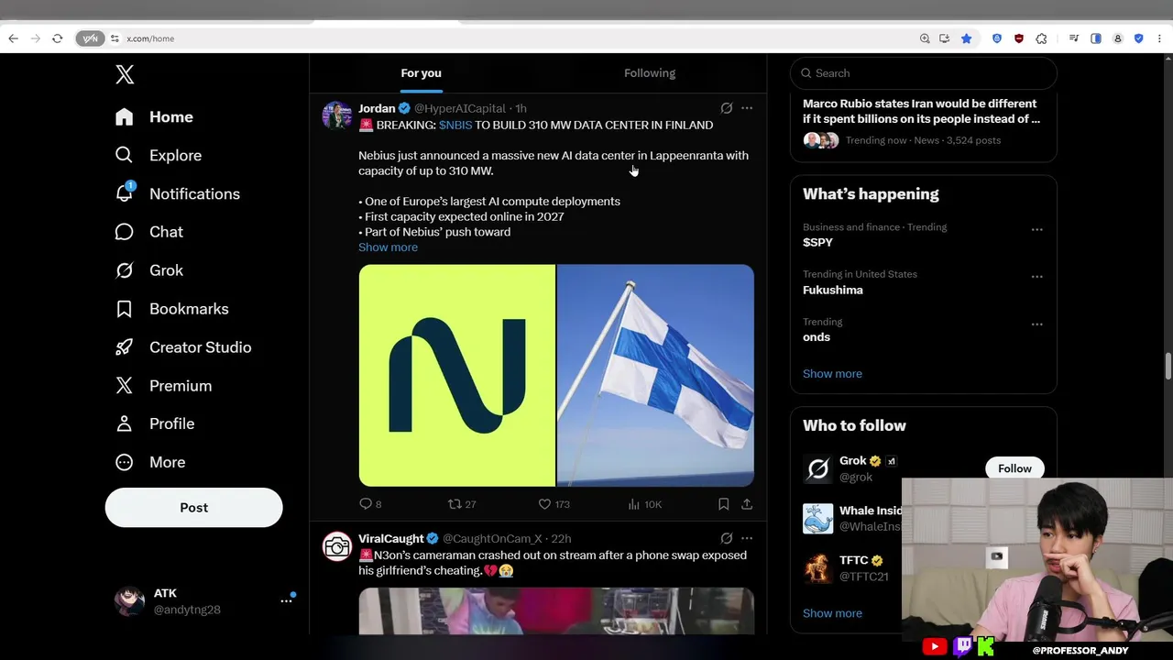Open Bookmarks in the sidebar
The height and width of the screenshot is (660, 1173).
(171, 309)
